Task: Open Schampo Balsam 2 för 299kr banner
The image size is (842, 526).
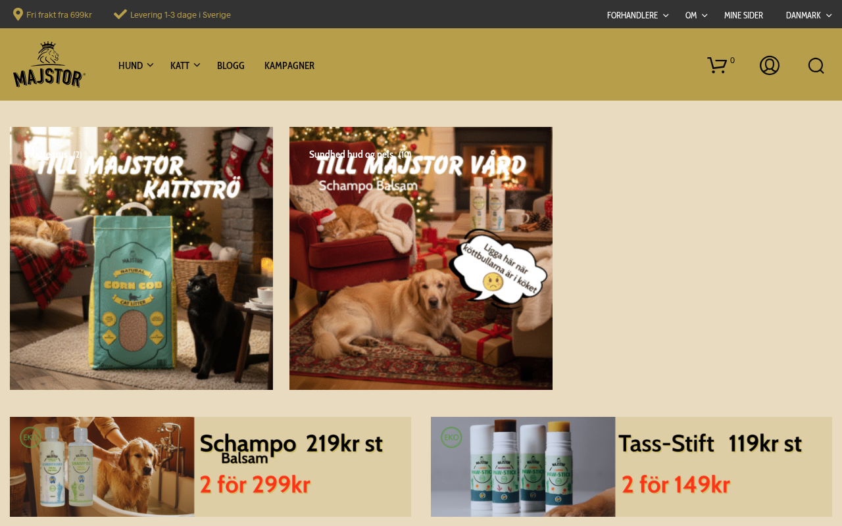Action: [x=210, y=467]
